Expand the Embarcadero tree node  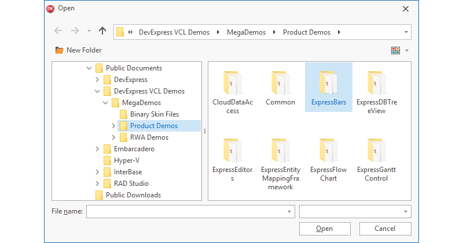(97, 149)
